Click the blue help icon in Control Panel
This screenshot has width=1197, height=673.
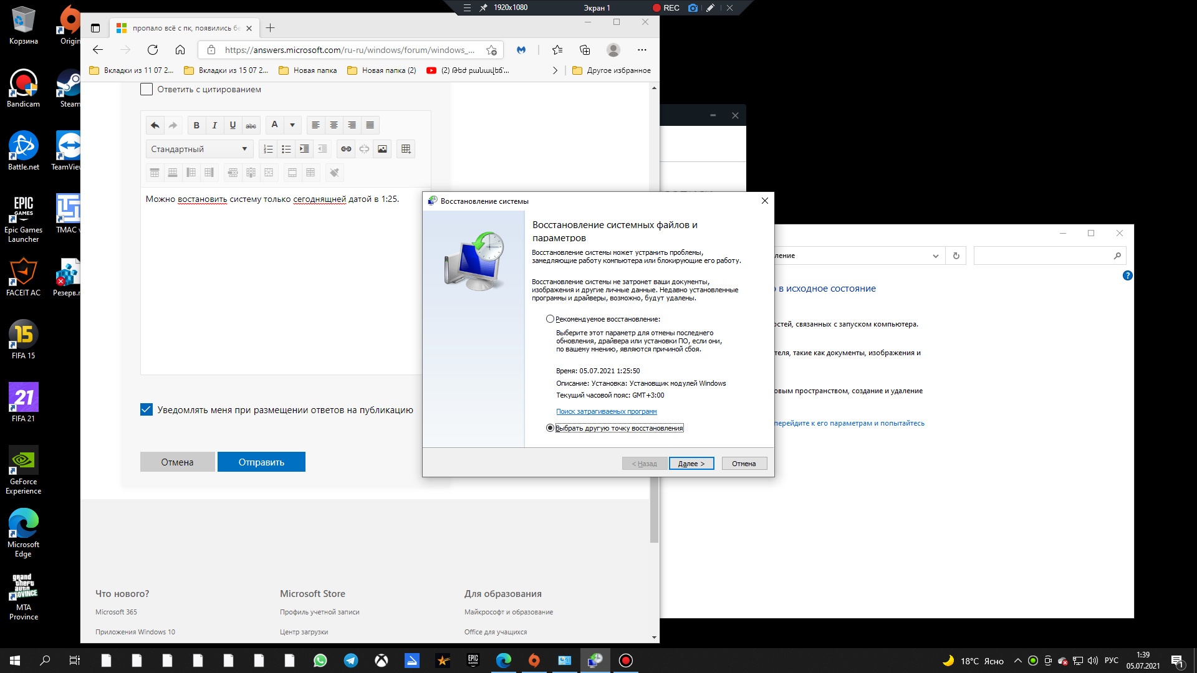tap(1127, 275)
